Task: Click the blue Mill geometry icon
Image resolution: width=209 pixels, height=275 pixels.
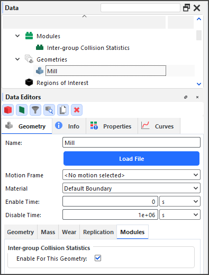Action: click(40, 71)
